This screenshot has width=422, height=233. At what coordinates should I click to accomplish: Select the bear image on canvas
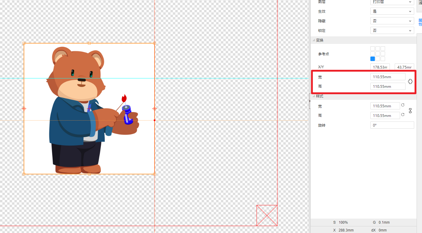point(89,109)
